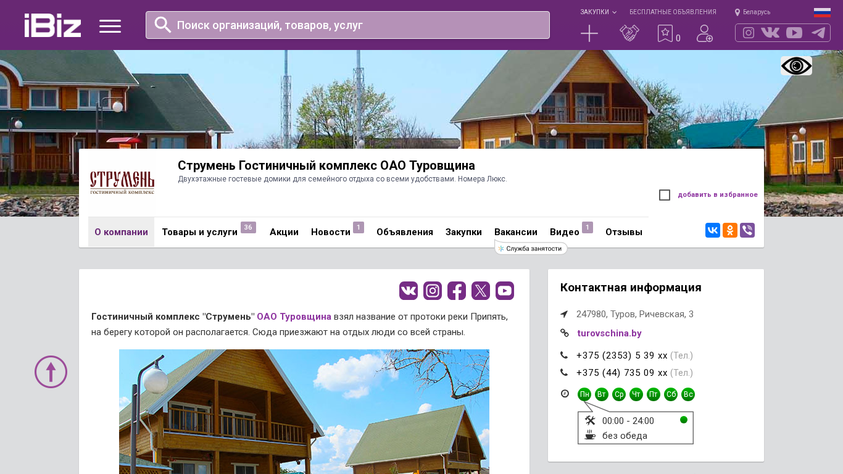Select Thursday 'Чт' day indicator
843x474 pixels.
coord(636,394)
